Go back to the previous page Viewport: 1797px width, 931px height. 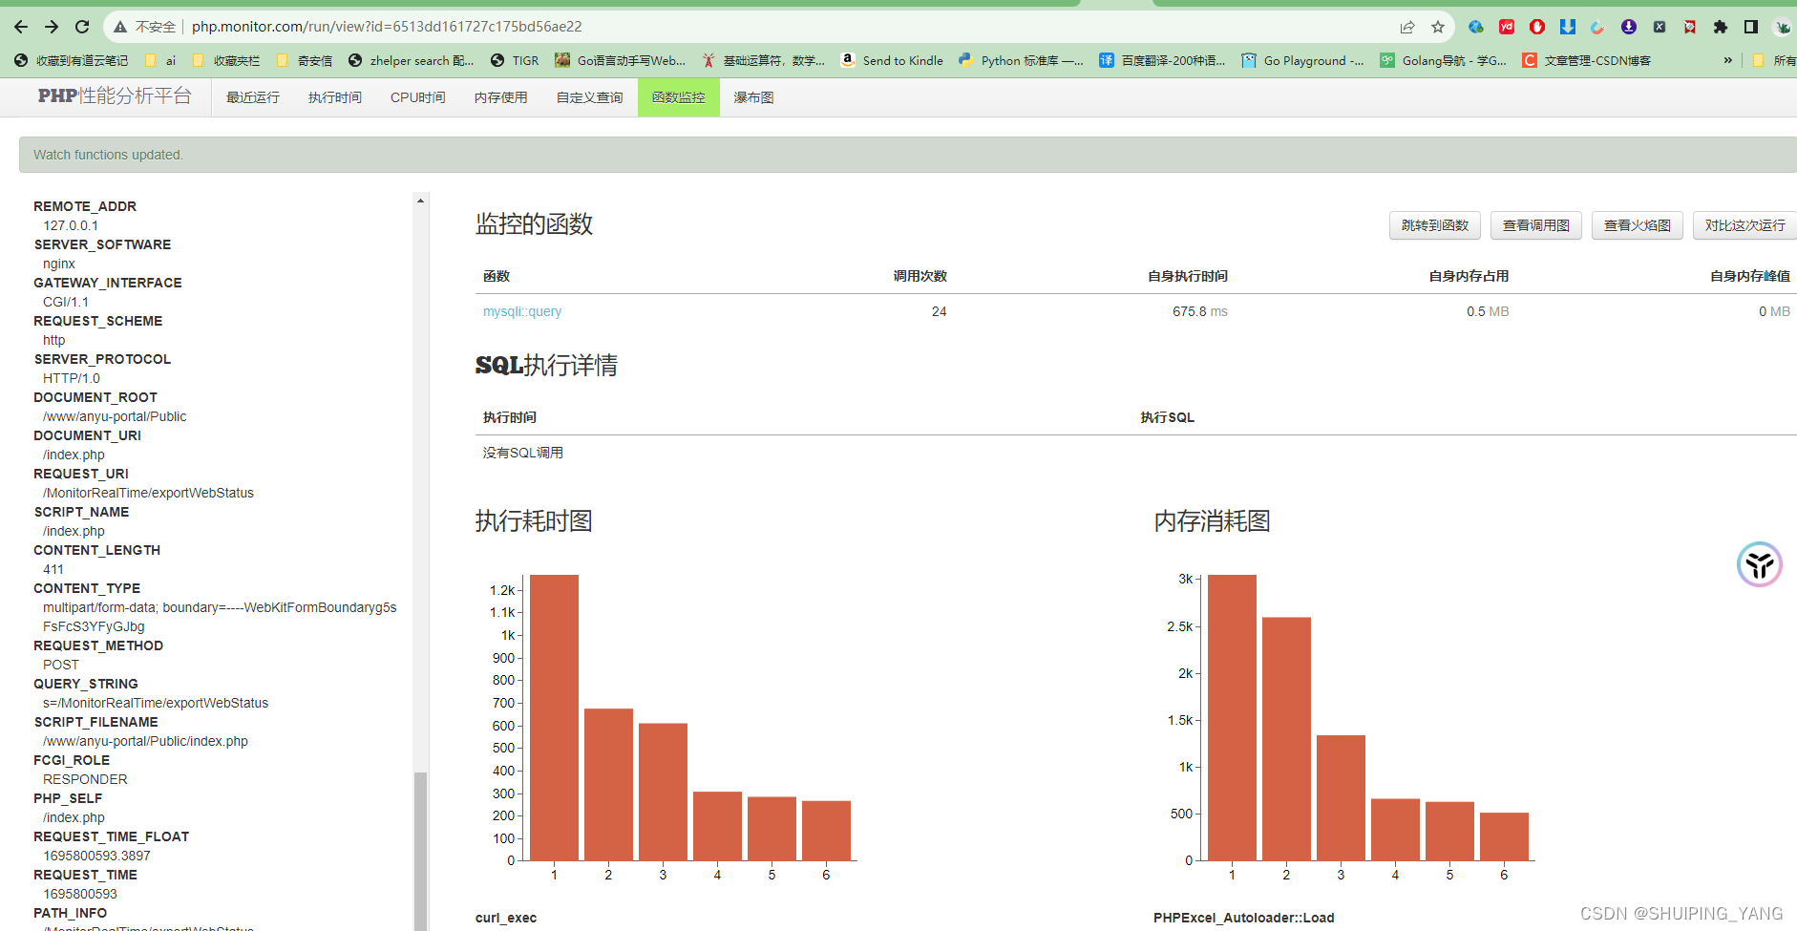(21, 27)
